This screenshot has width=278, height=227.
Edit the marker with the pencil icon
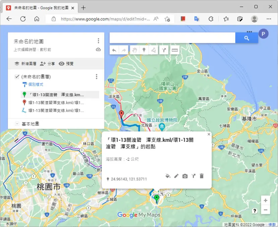point(176,176)
